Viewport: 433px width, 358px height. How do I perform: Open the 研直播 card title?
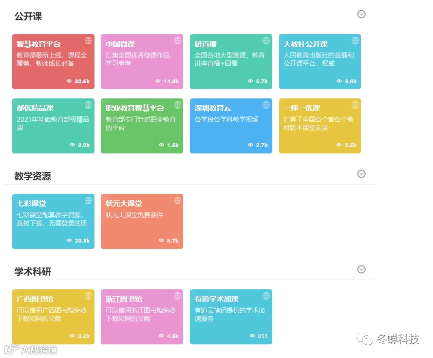[x=206, y=44]
